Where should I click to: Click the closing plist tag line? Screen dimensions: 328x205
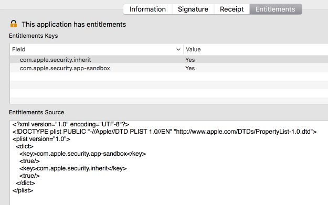tap(23, 190)
